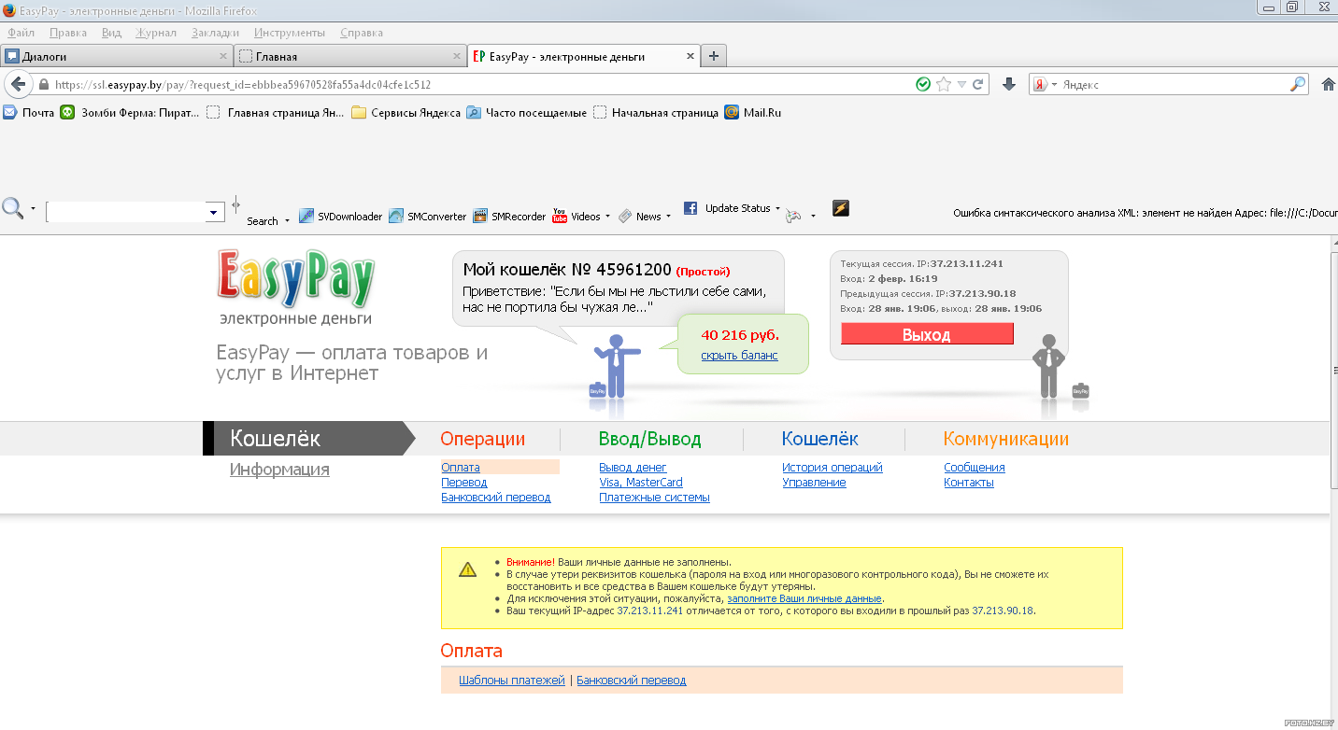Open the Закладки menu

click(215, 33)
